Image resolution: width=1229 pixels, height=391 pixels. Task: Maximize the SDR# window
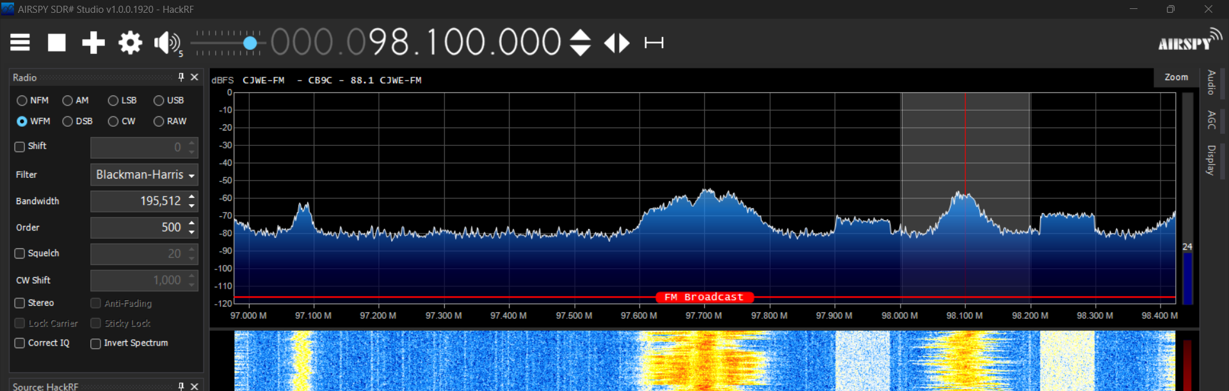[1170, 9]
